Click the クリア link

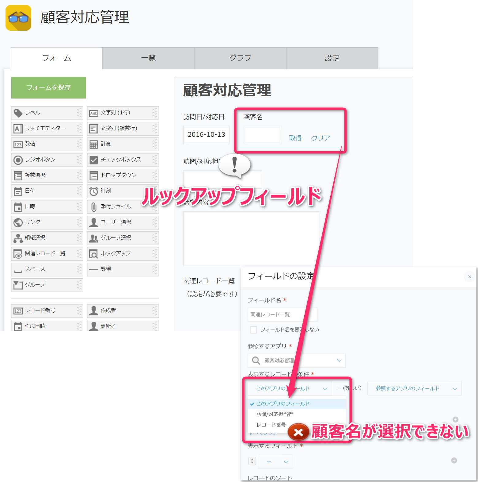pyautogui.click(x=321, y=138)
